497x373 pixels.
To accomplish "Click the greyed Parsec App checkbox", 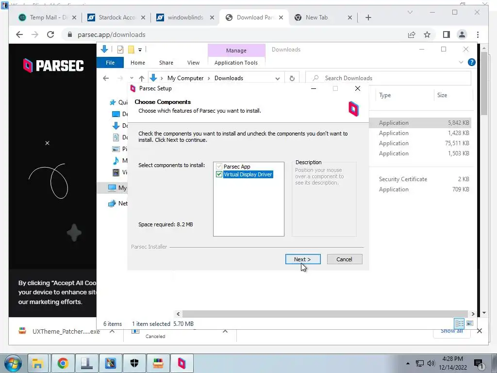I will pyautogui.click(x=219, y=167).
